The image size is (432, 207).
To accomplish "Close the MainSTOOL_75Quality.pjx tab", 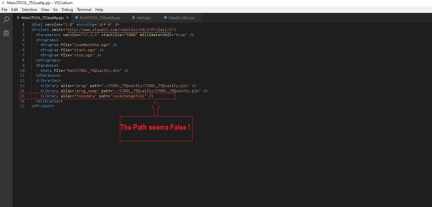I will (x=67, y=18).
